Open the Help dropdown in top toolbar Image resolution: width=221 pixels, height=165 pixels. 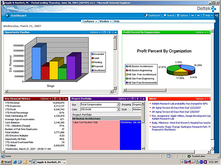tap(208, 15)
